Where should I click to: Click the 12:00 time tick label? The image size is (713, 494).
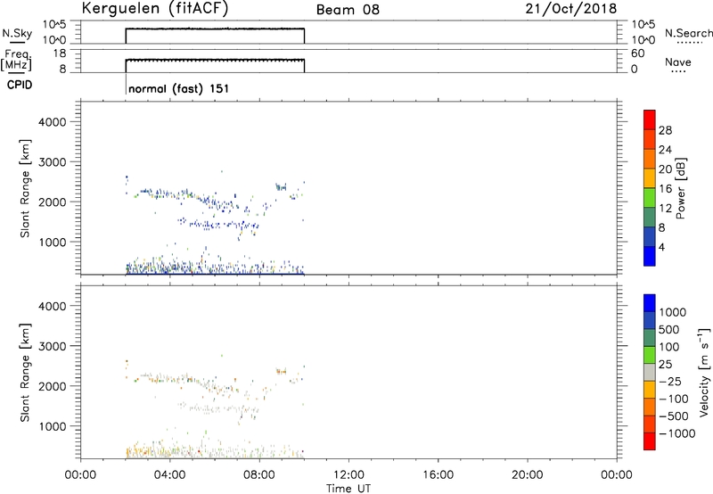pyautogui.click(x=348, y=475)
